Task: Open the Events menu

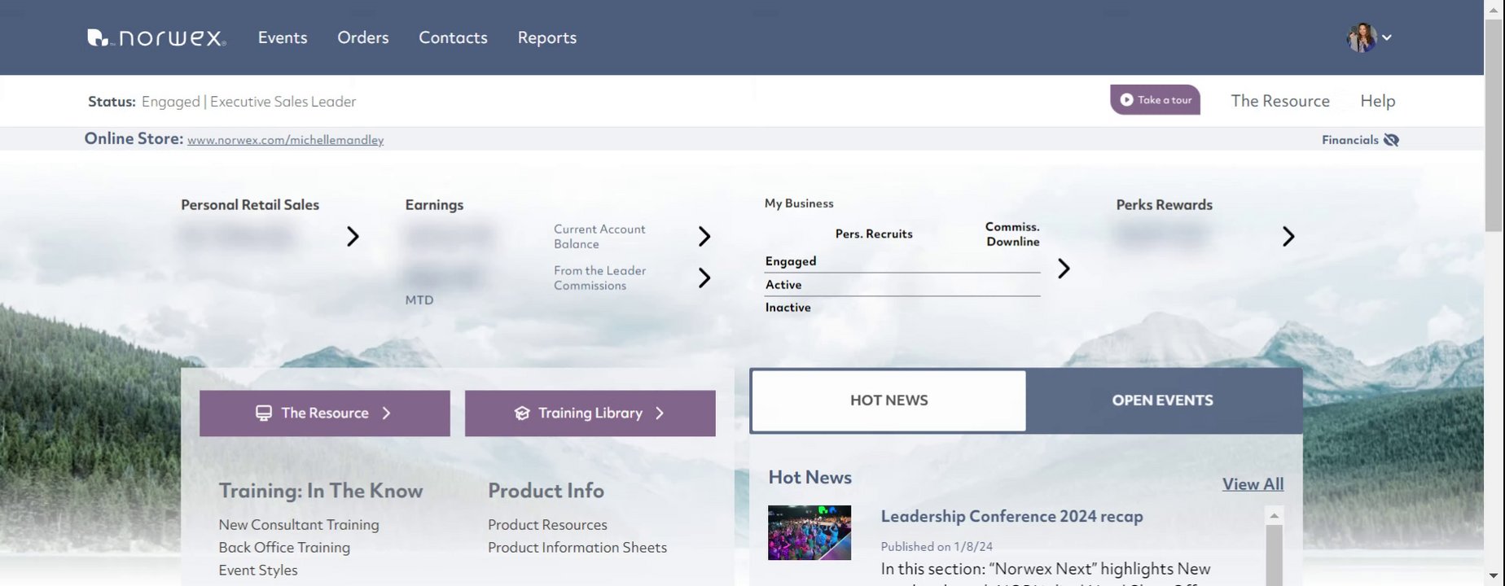Action: (283, 37)
